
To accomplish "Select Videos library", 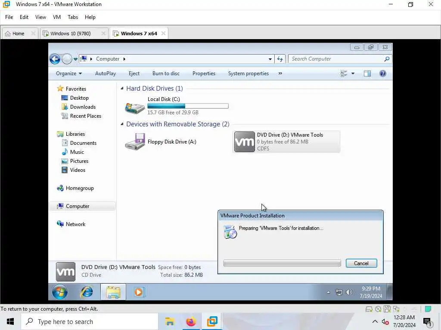I will pos(78,170).
